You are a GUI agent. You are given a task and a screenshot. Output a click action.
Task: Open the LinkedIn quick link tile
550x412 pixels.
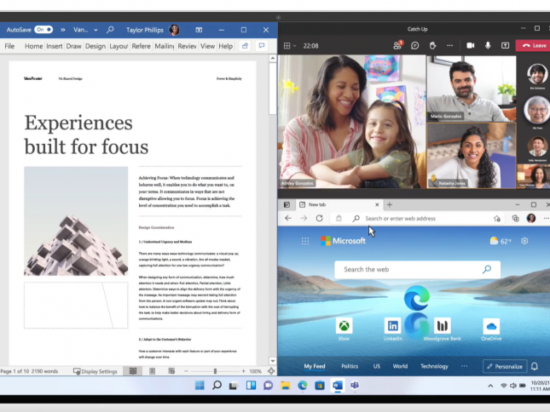tap(392, 326)
